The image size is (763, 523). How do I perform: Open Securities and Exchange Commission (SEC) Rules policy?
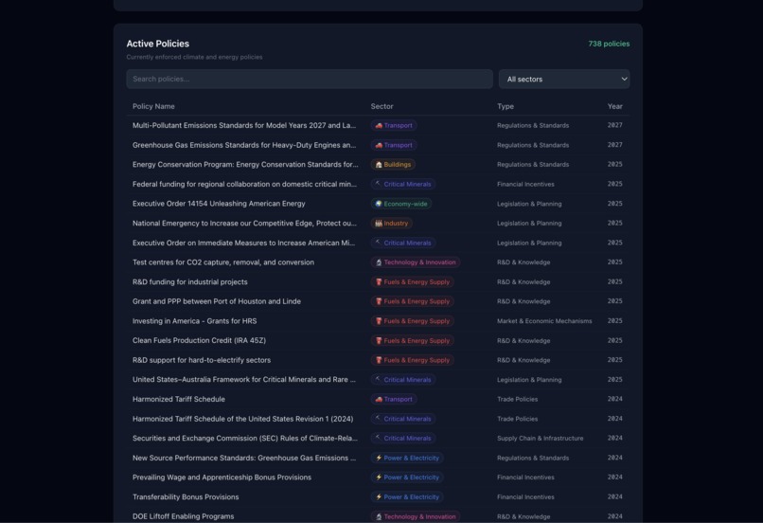pos(245,439)
